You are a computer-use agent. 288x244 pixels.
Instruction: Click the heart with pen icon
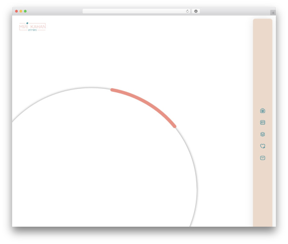click(x=263, y=146)
